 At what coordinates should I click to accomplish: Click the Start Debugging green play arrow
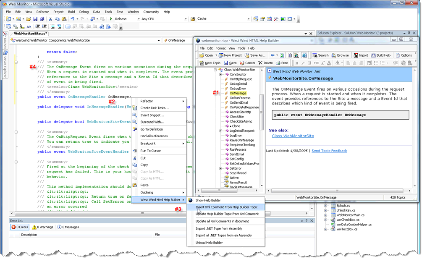tap(111, 19)
